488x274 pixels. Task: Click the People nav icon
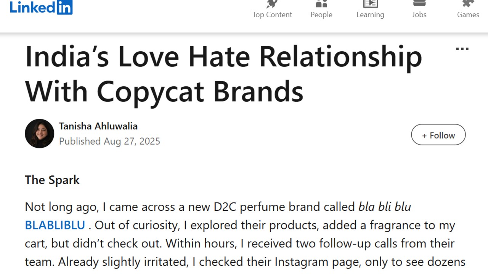coord(321,4)
